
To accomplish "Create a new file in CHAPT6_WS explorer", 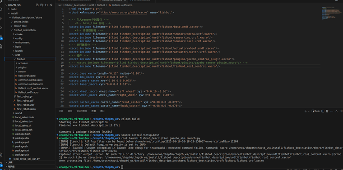I will click(x=37, y=5).
